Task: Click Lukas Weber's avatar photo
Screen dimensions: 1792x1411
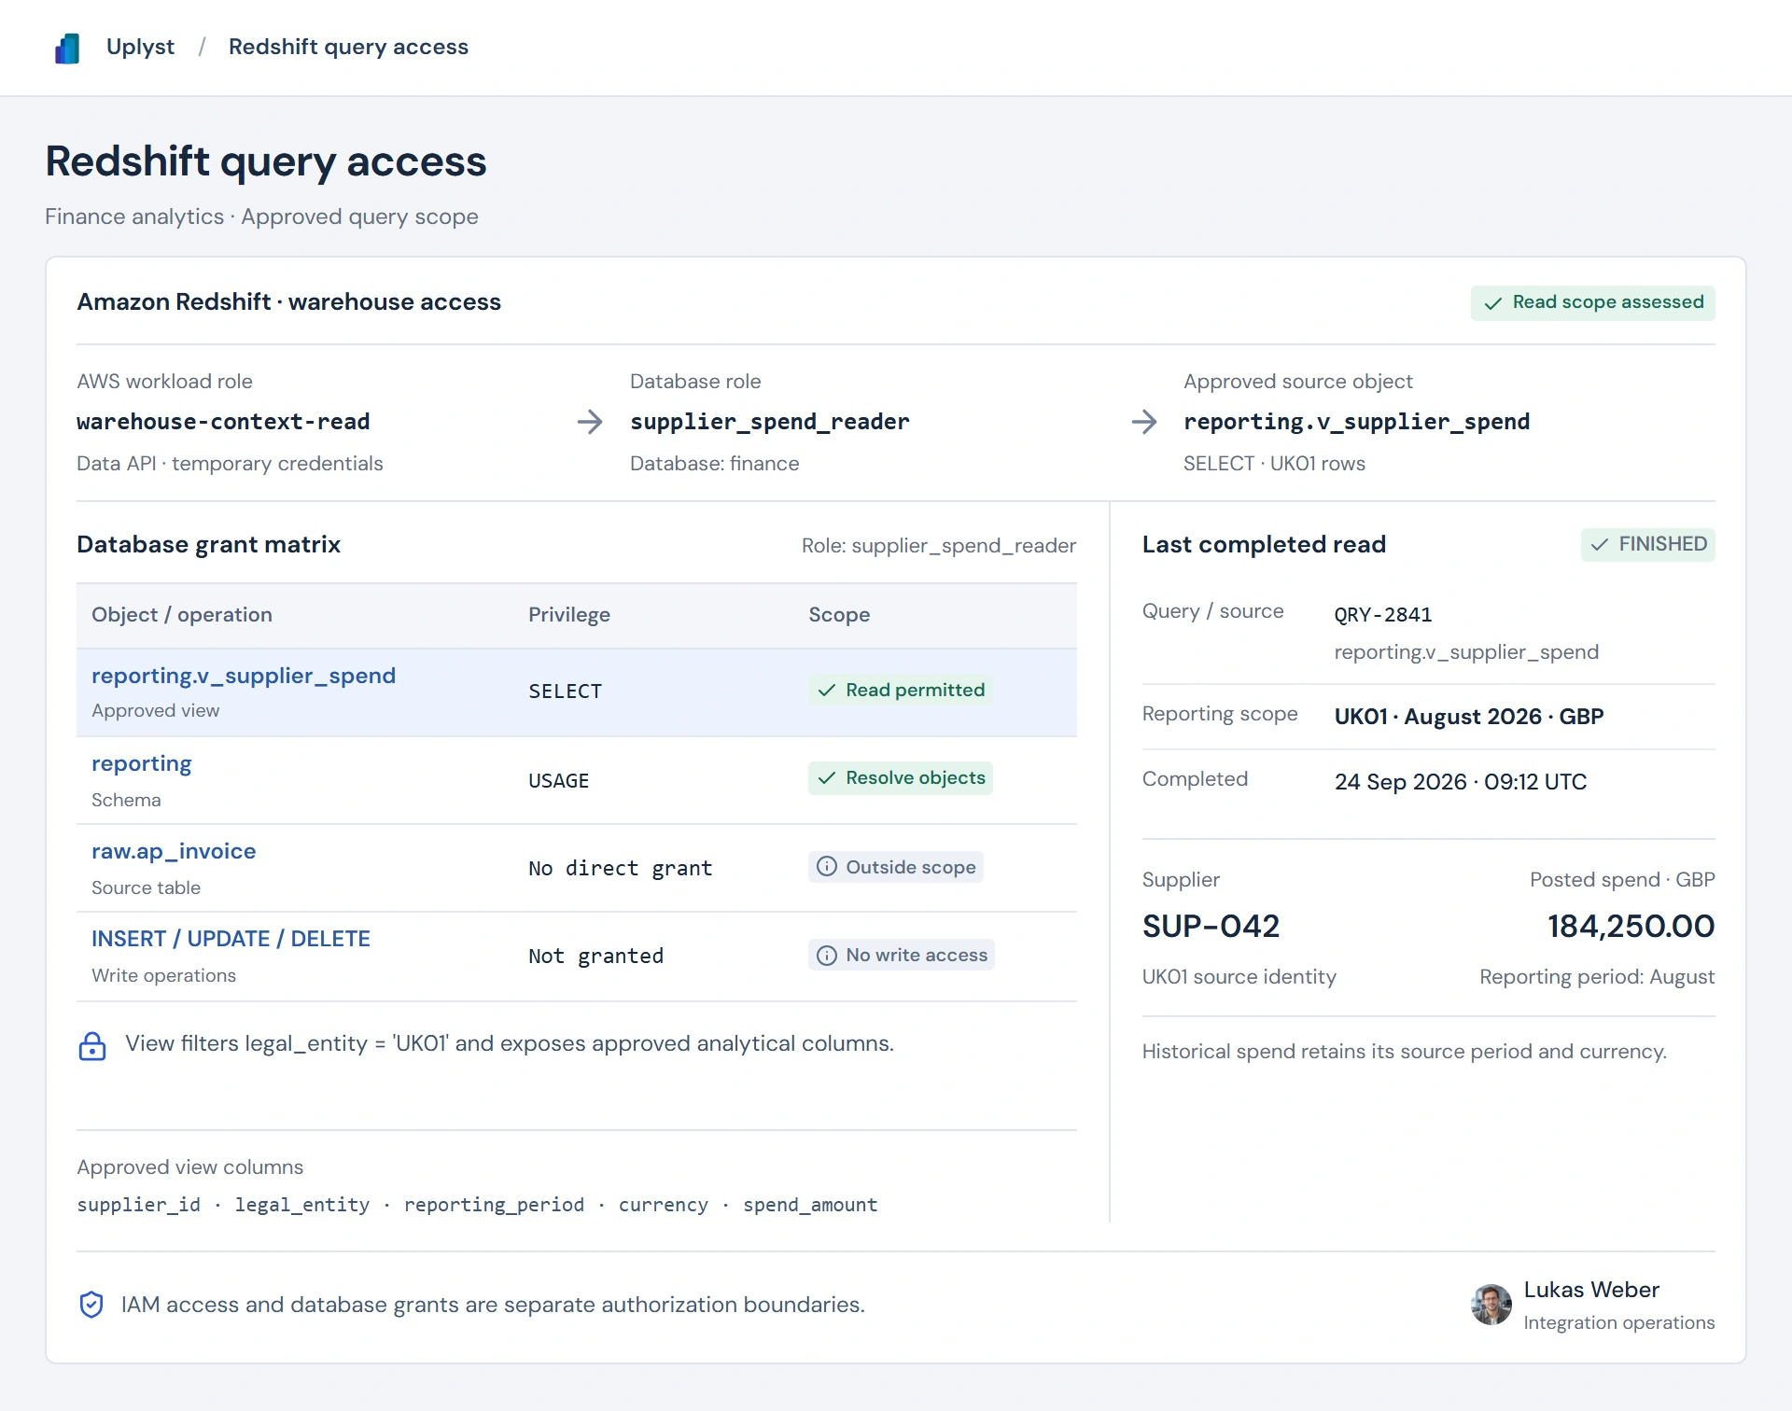Action: click(x=1491, y=1305)
